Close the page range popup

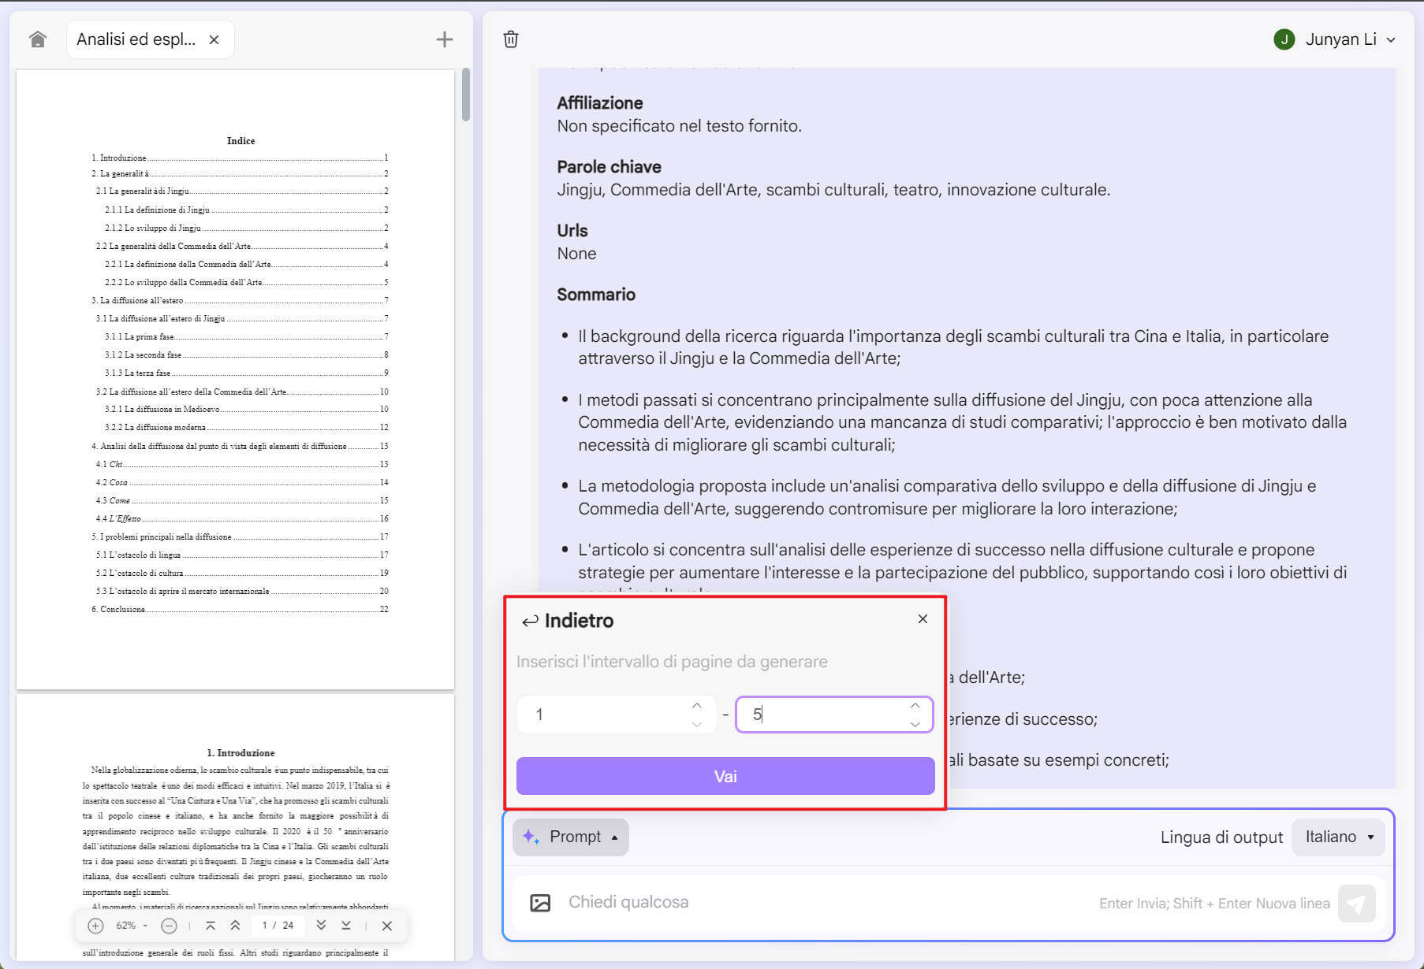(x=923, y=619)
